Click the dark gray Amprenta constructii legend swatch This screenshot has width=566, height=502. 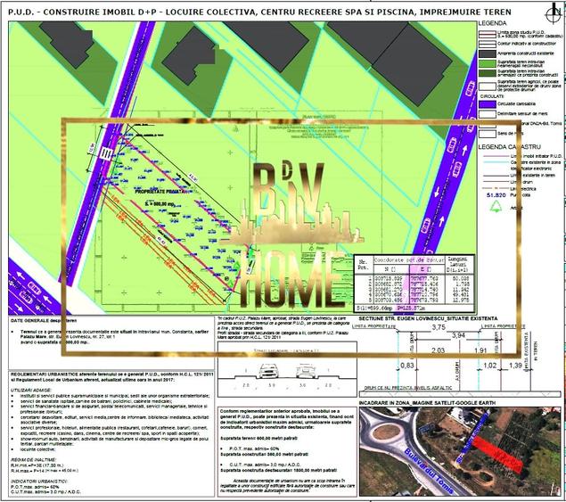(x=486, y=53)
